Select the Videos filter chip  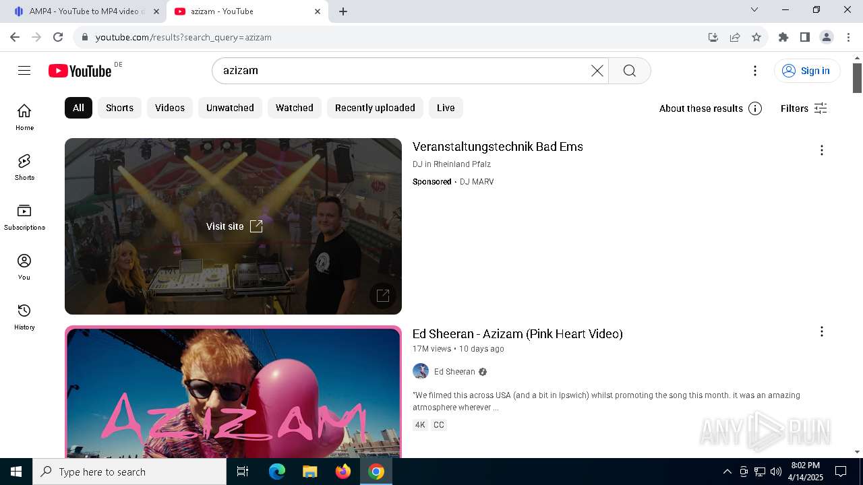[x=170, y=108]
